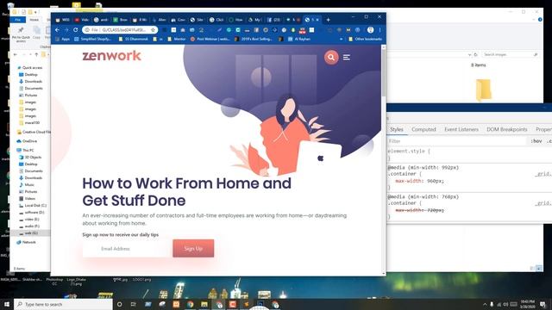Viewport: 552px width, 310px height.
Task: Click taskbar Type here to search box
Action: click(x=63, y=304)
